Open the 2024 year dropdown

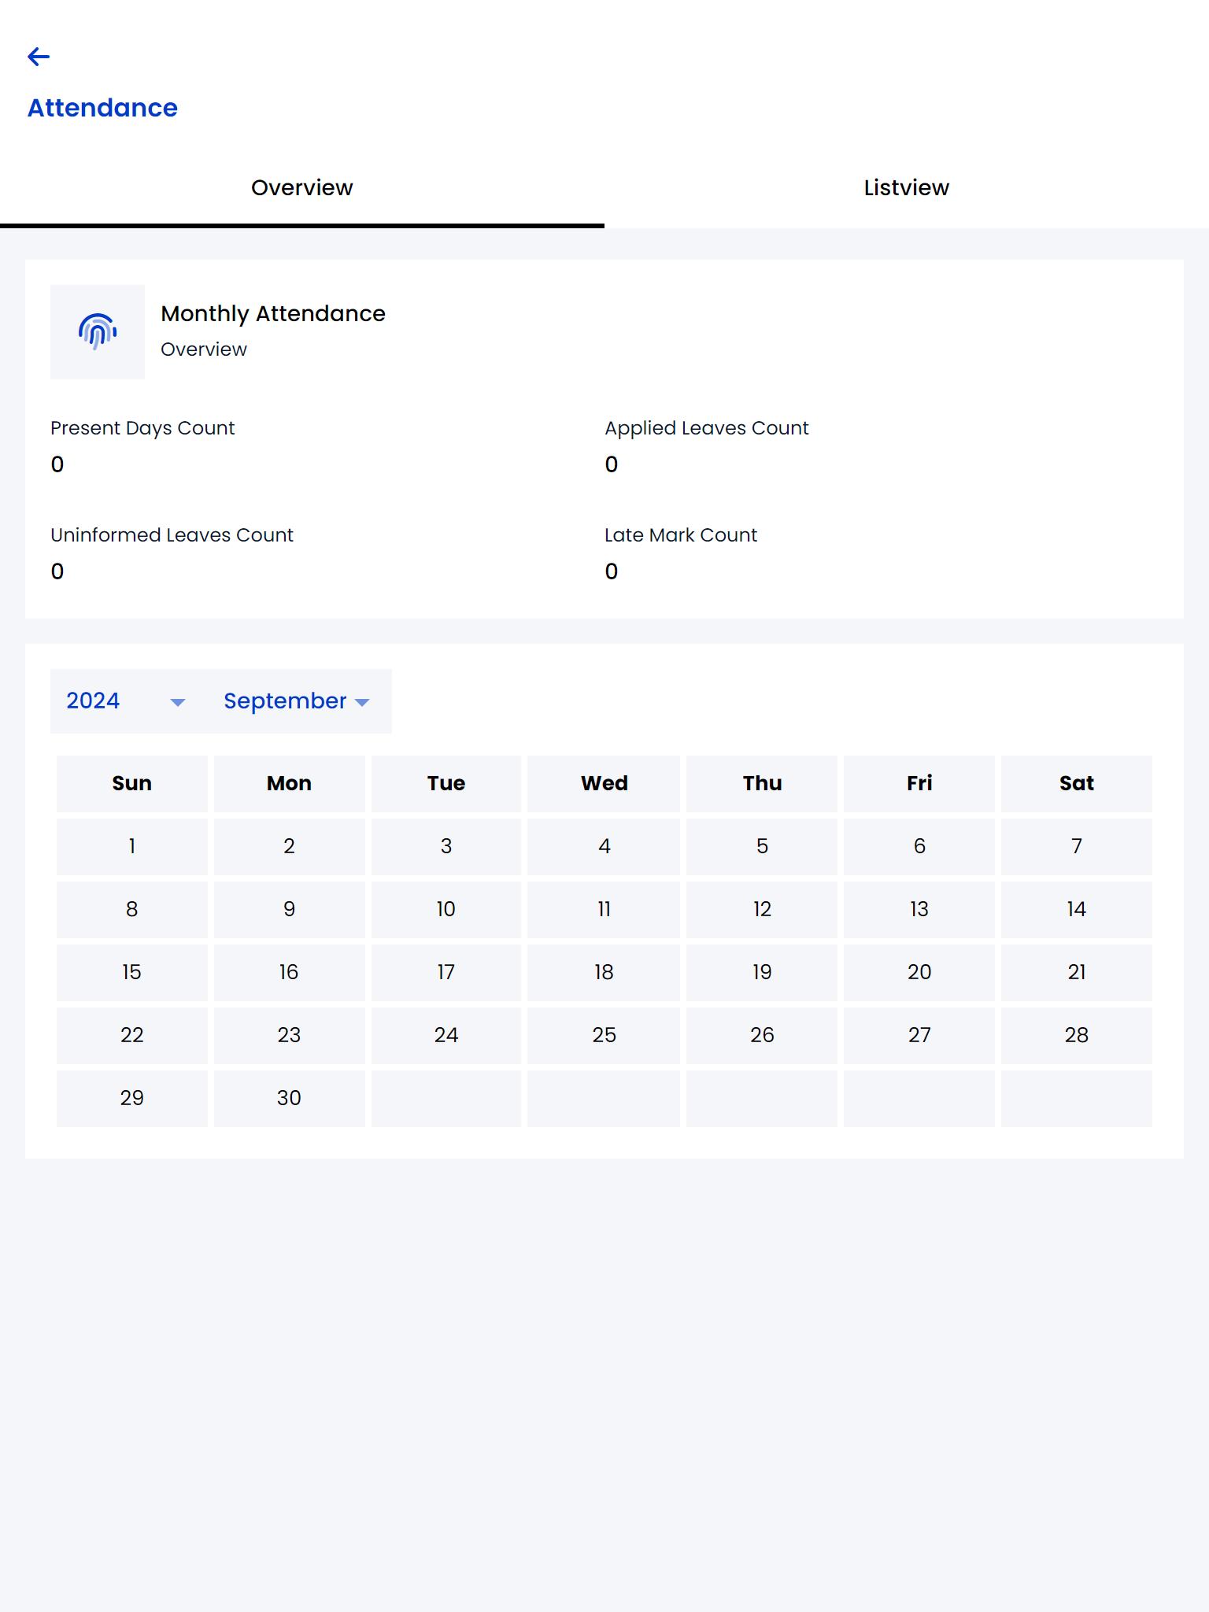click(x=126, y=701)
